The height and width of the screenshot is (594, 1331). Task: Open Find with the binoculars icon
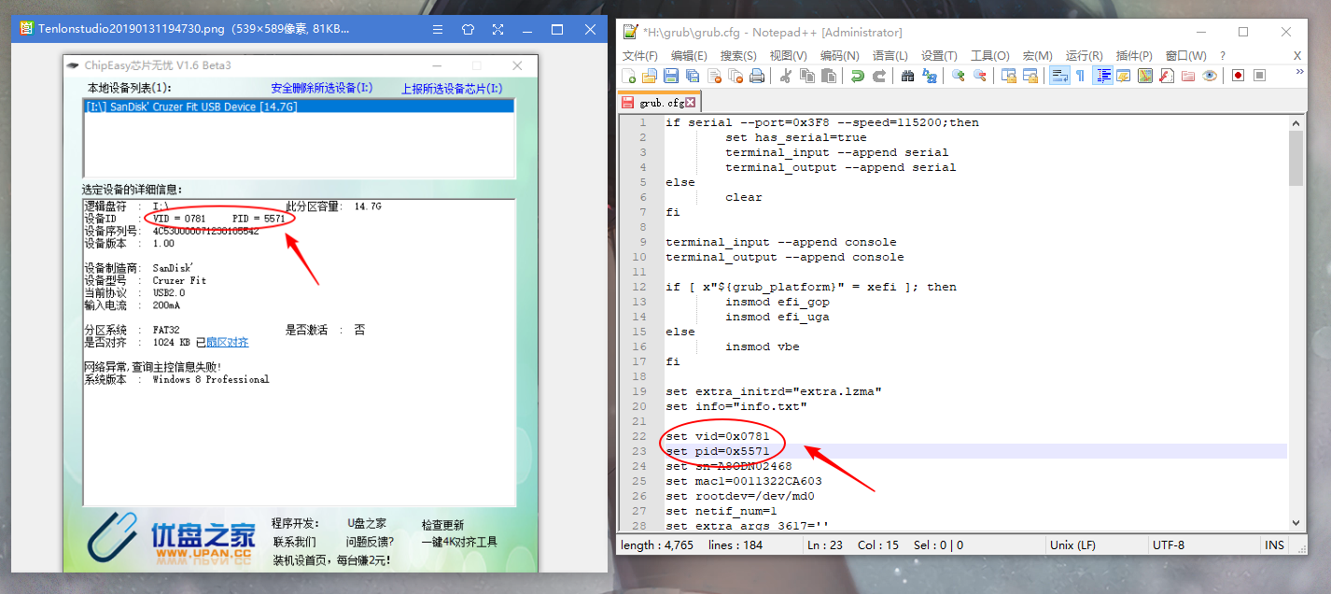[x=907, y=76]
